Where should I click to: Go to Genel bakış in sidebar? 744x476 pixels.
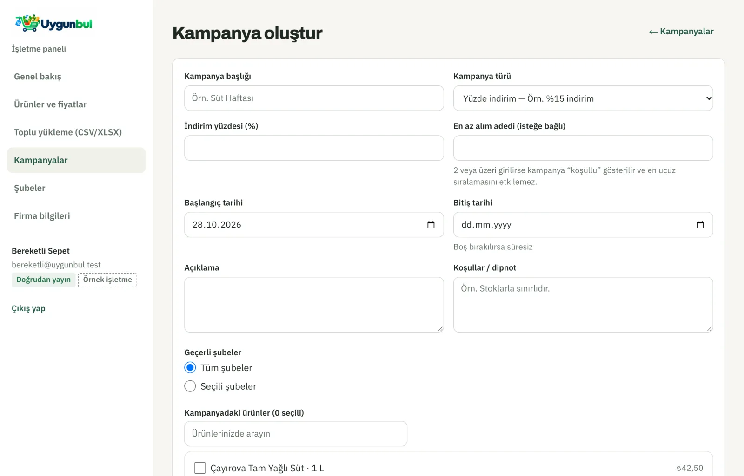[76, 77]
